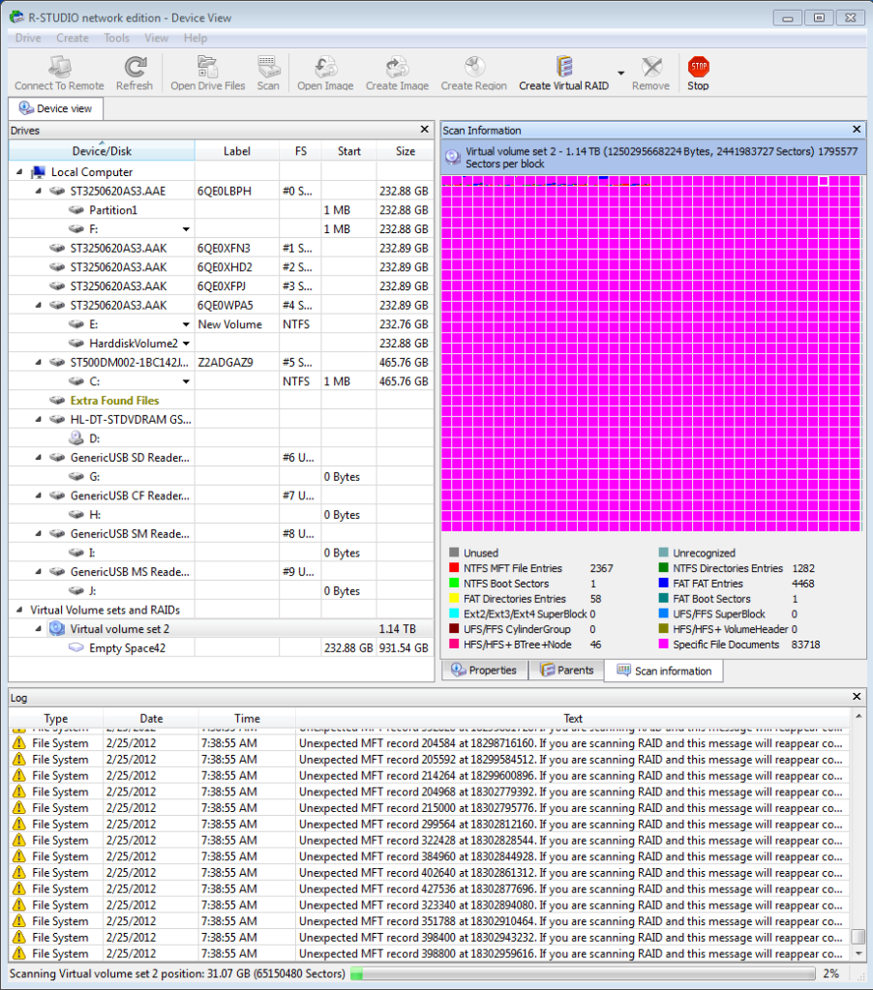The height and width of the screenshot is (990, 873).
Task: Select log entry for MFT record 398800
Action: tap(429, 953)
